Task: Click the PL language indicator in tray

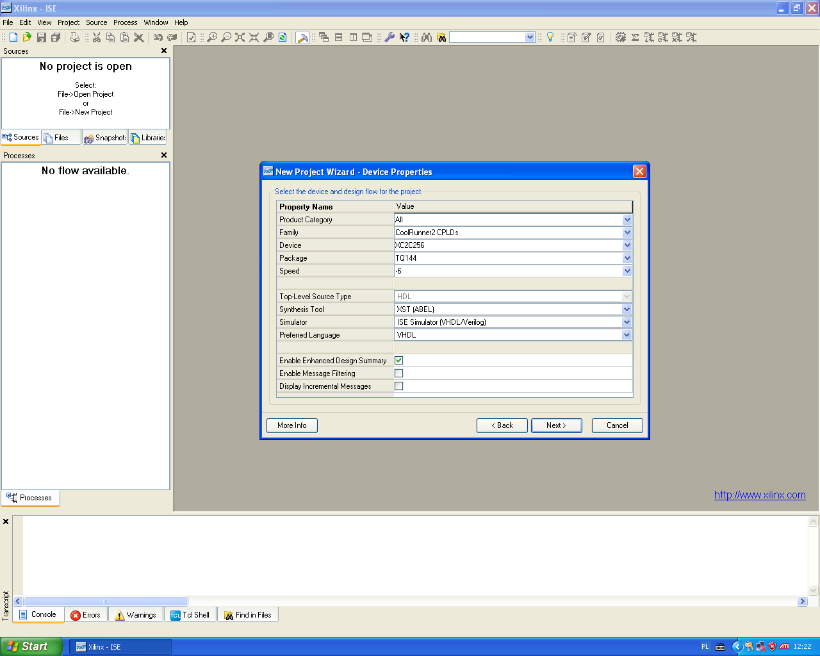Action: (705, 647)
